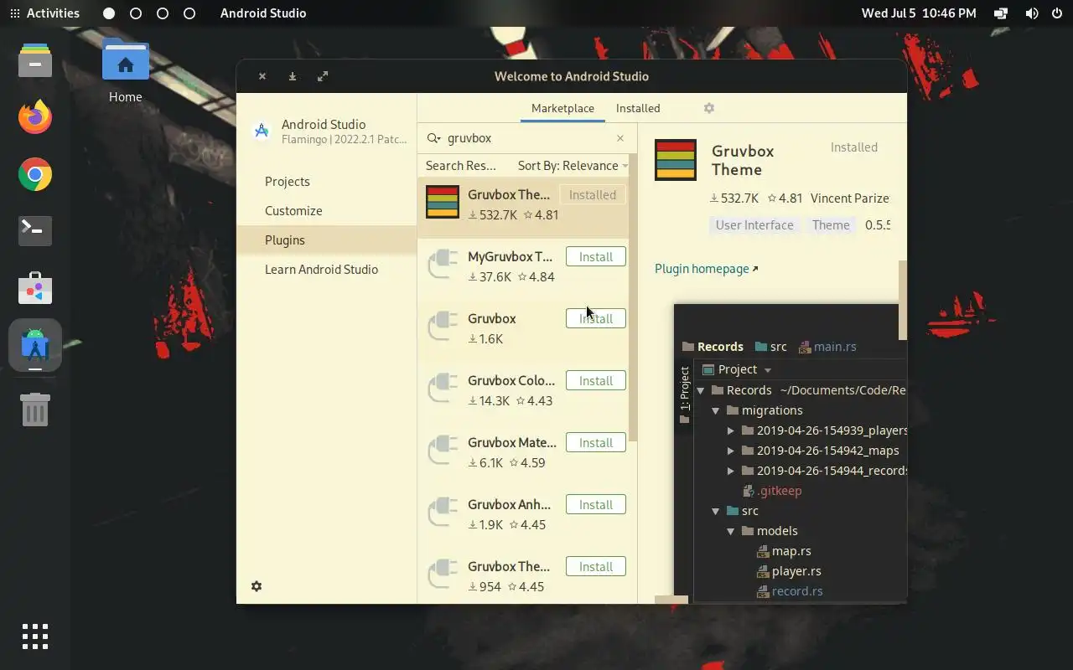Click the 1: Project vertical tool tab
Viewport: 1073px width, 670px height.
684,394
